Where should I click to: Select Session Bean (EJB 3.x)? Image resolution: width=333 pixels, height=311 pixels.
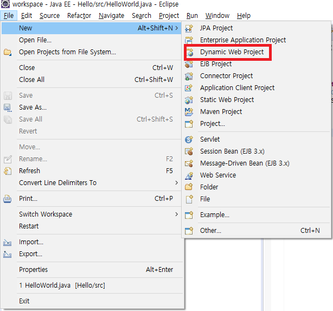[257, 151]
